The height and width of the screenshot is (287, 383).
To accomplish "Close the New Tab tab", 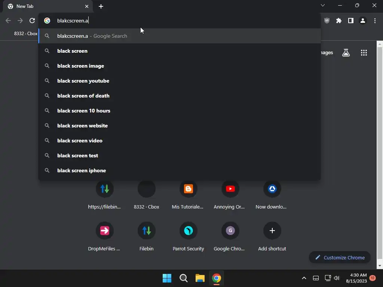I will pos(87,6).
